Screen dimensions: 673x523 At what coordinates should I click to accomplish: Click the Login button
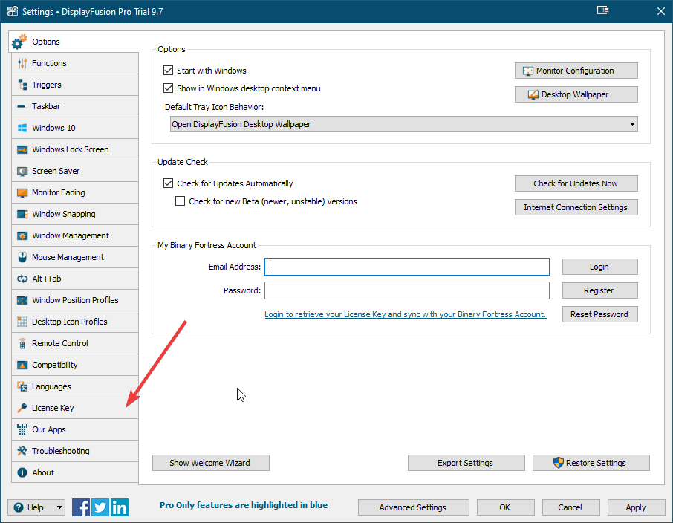point(600,267)
